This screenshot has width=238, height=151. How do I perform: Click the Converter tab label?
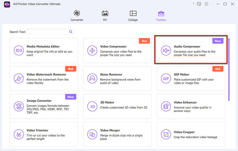coord(77,20)
